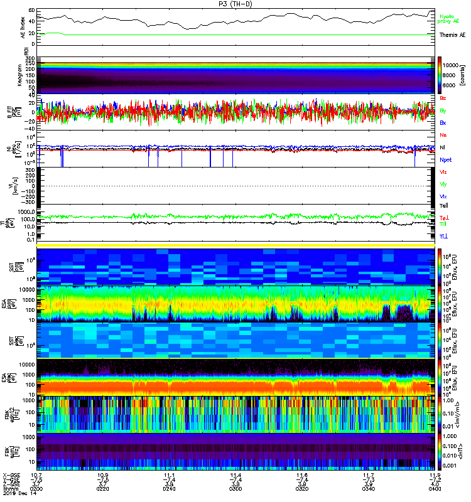Click the red Vix velocity legend label

click(x=443, y=172)
